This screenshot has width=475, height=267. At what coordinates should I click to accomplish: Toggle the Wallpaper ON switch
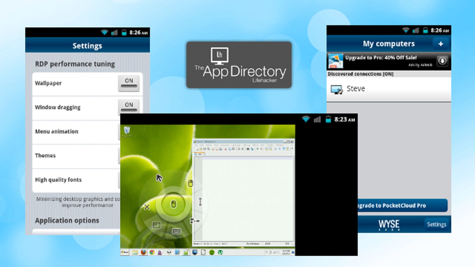(x=129, y=83)
